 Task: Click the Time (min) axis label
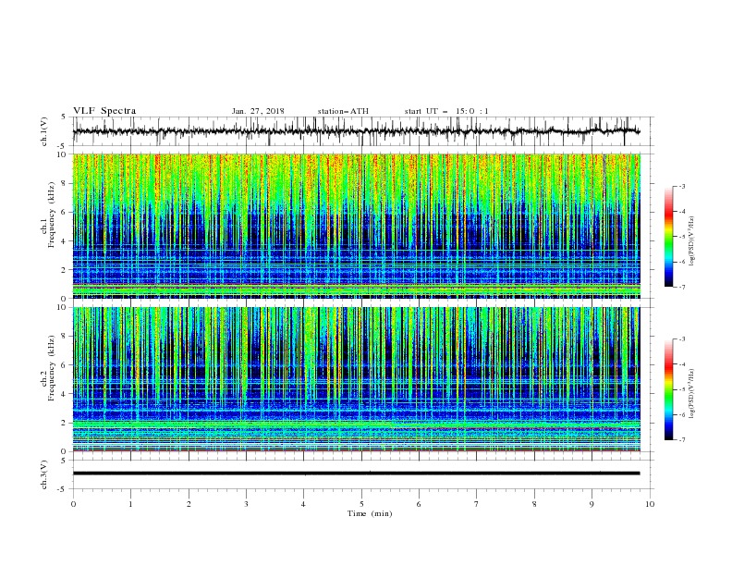coord(370,513)
